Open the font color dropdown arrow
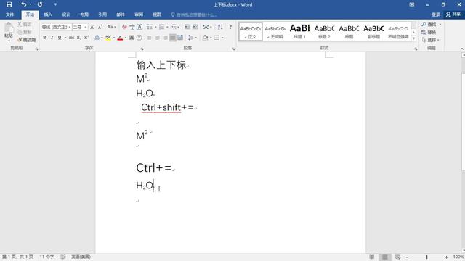Image resolution: width=465 pixels, height=261 pixels. [126, 38]
